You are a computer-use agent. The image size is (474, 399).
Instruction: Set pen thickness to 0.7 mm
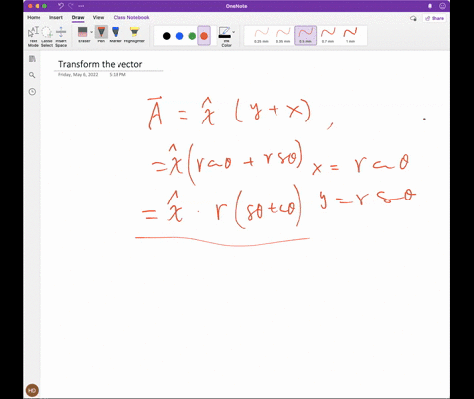pyautogui.click(x=328, y=36)
